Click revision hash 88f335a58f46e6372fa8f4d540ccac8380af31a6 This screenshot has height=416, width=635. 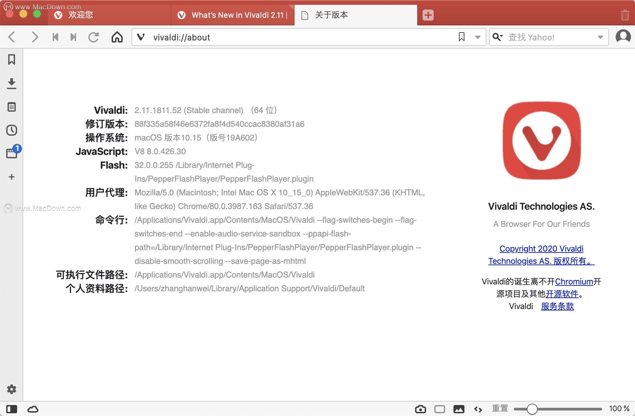click(x=220, y=124)
